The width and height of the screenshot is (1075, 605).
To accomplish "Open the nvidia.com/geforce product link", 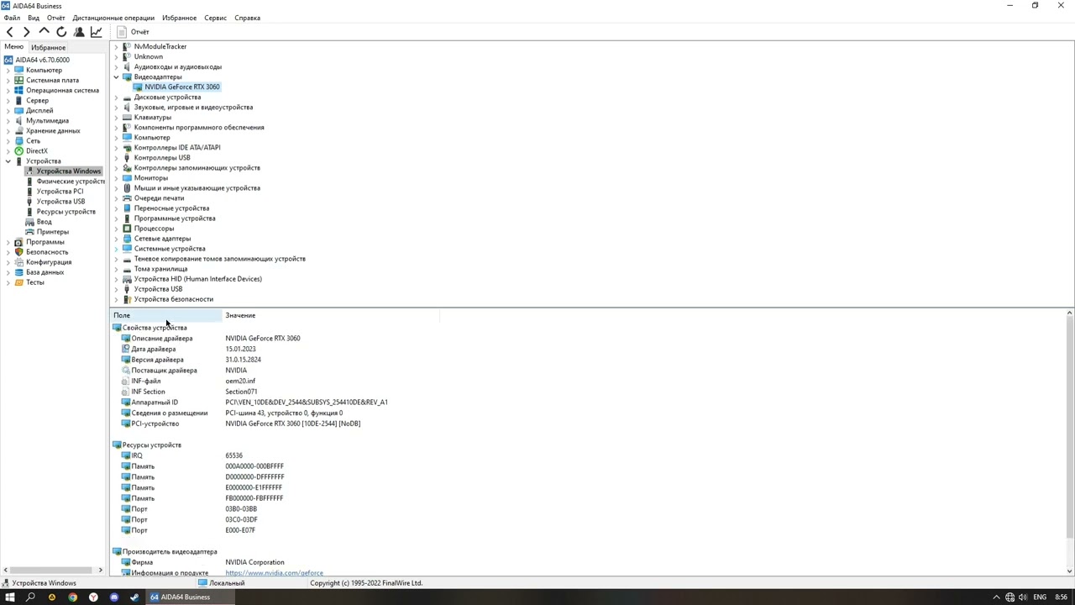I will click(x=274, y=573).
